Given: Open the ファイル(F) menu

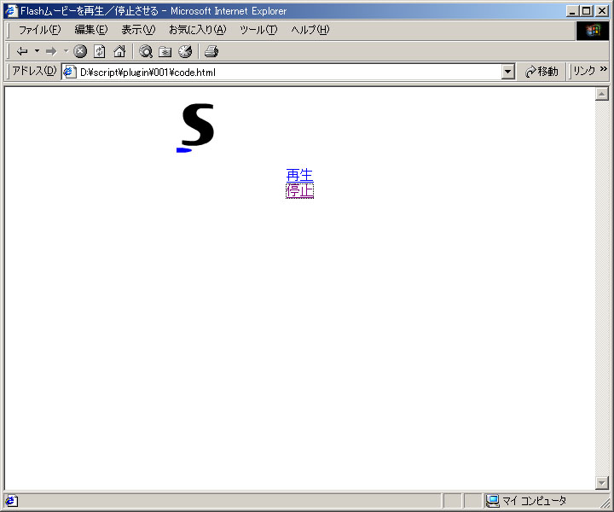Looking at the screenshot, I should point(39,30).
